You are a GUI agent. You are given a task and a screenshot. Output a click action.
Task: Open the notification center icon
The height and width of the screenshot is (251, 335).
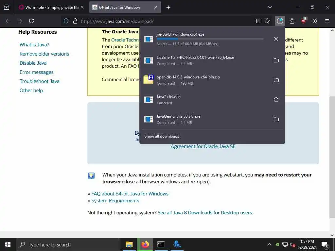(325, 245)
